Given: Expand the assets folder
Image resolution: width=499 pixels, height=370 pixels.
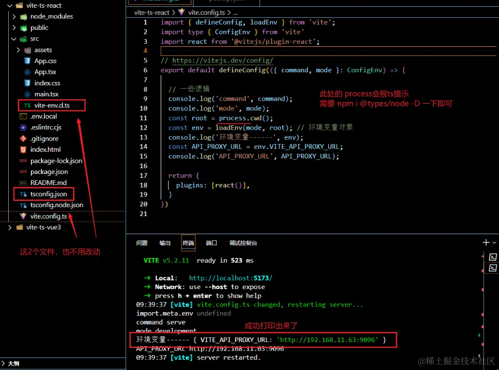Looking at the screenshot, I should [x=18, y=50].
